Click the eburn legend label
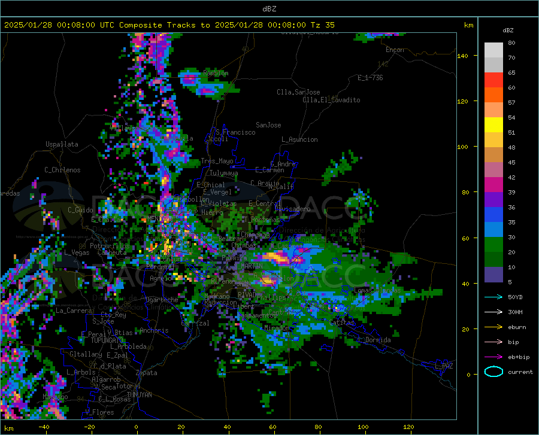Image resolution: width=539 pixels, height=435 pixels. (517, 327)
